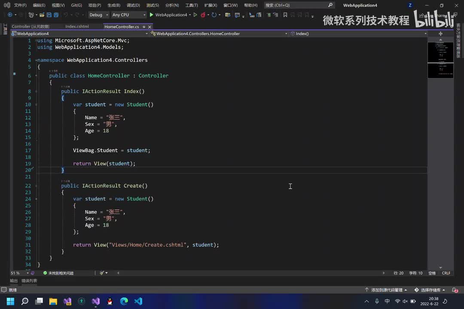Image resolution: width=464 pixels, height=309 pixels.
Task: Click the Z account badge in the title bar
Action: [410, 5]
